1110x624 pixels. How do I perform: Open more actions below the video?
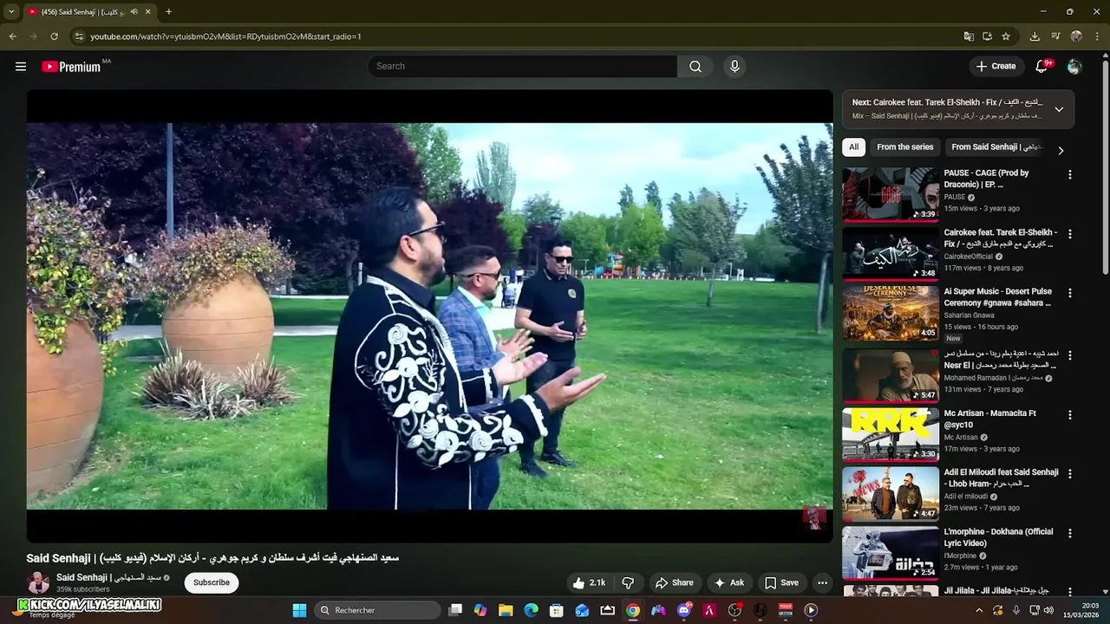pyautogui.click(x=822, y=583)
